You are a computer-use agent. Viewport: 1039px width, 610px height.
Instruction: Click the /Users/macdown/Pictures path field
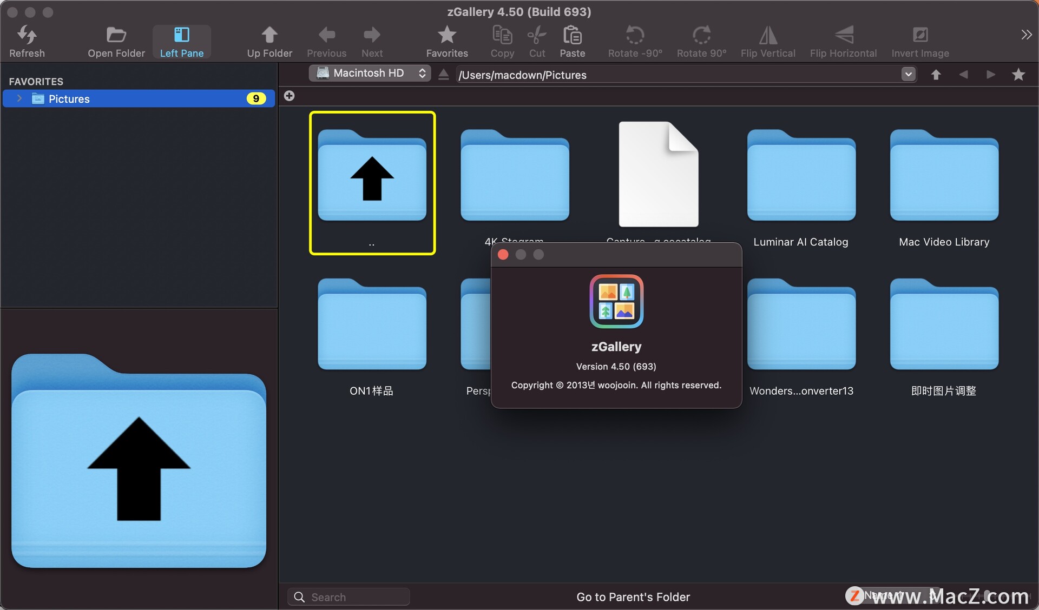pyautogui.click(x=679, y=75)
